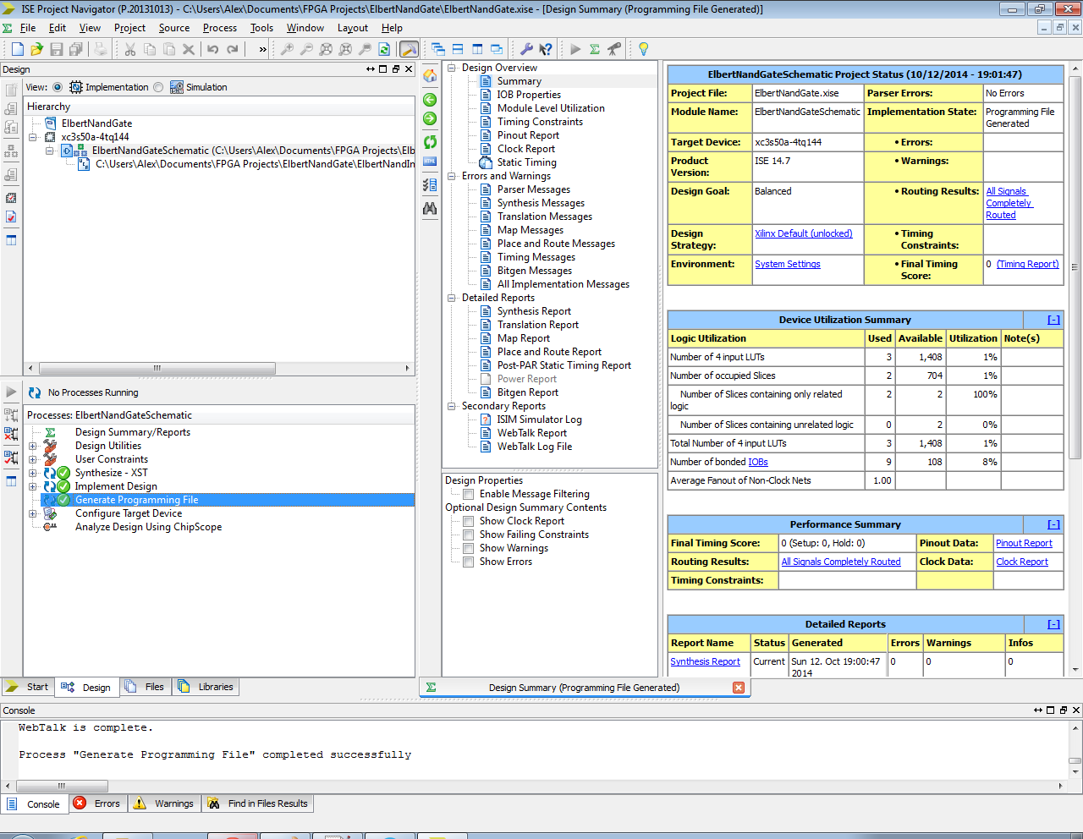Tick the Show Clock Report checkbox
The height and width of the screenshot is (839, 1083).
pos(468,521)
